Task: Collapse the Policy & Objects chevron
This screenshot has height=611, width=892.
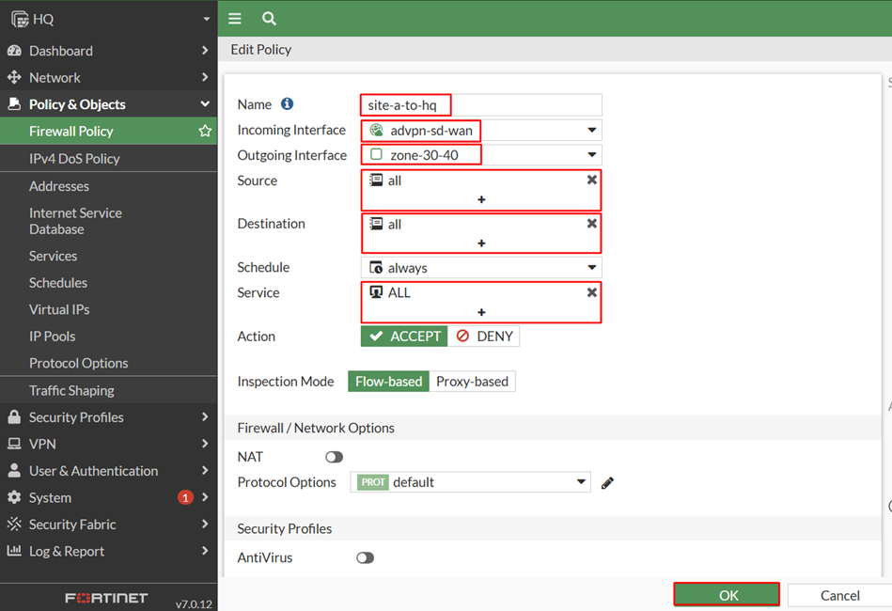Action: coord(205,104)
